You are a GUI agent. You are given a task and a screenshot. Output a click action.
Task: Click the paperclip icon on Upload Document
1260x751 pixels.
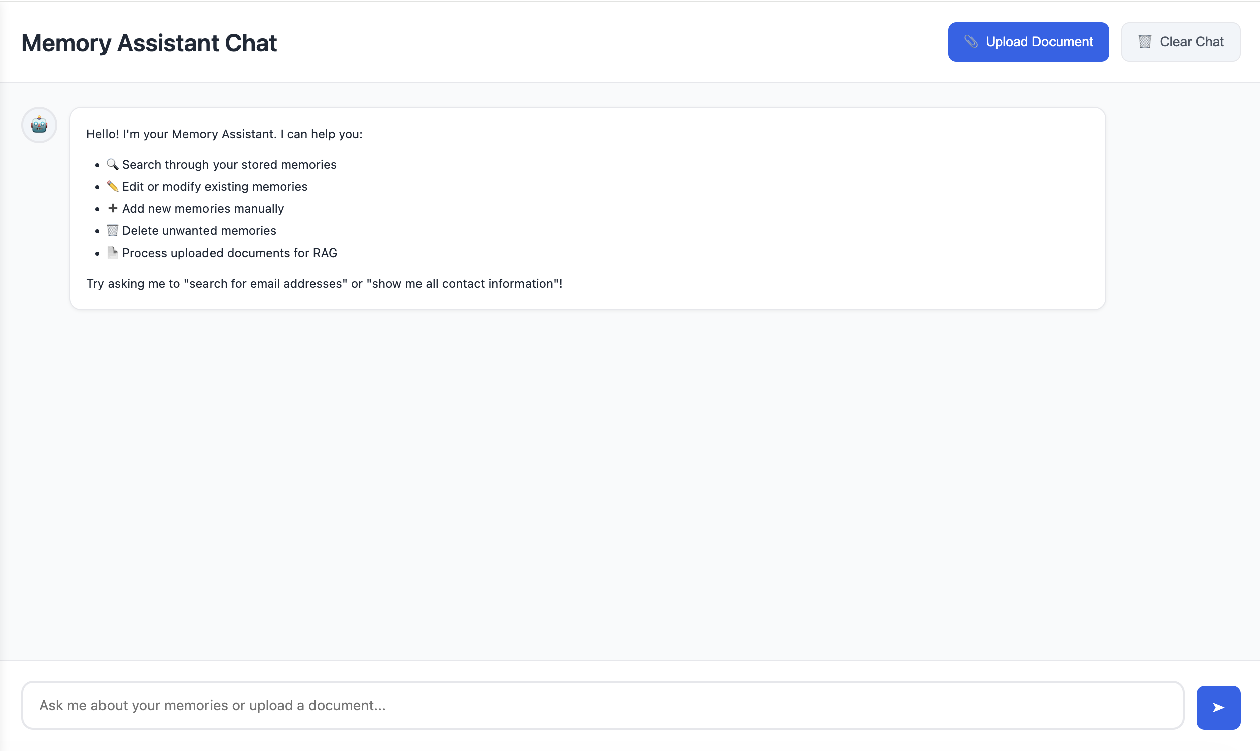(970, 42)
